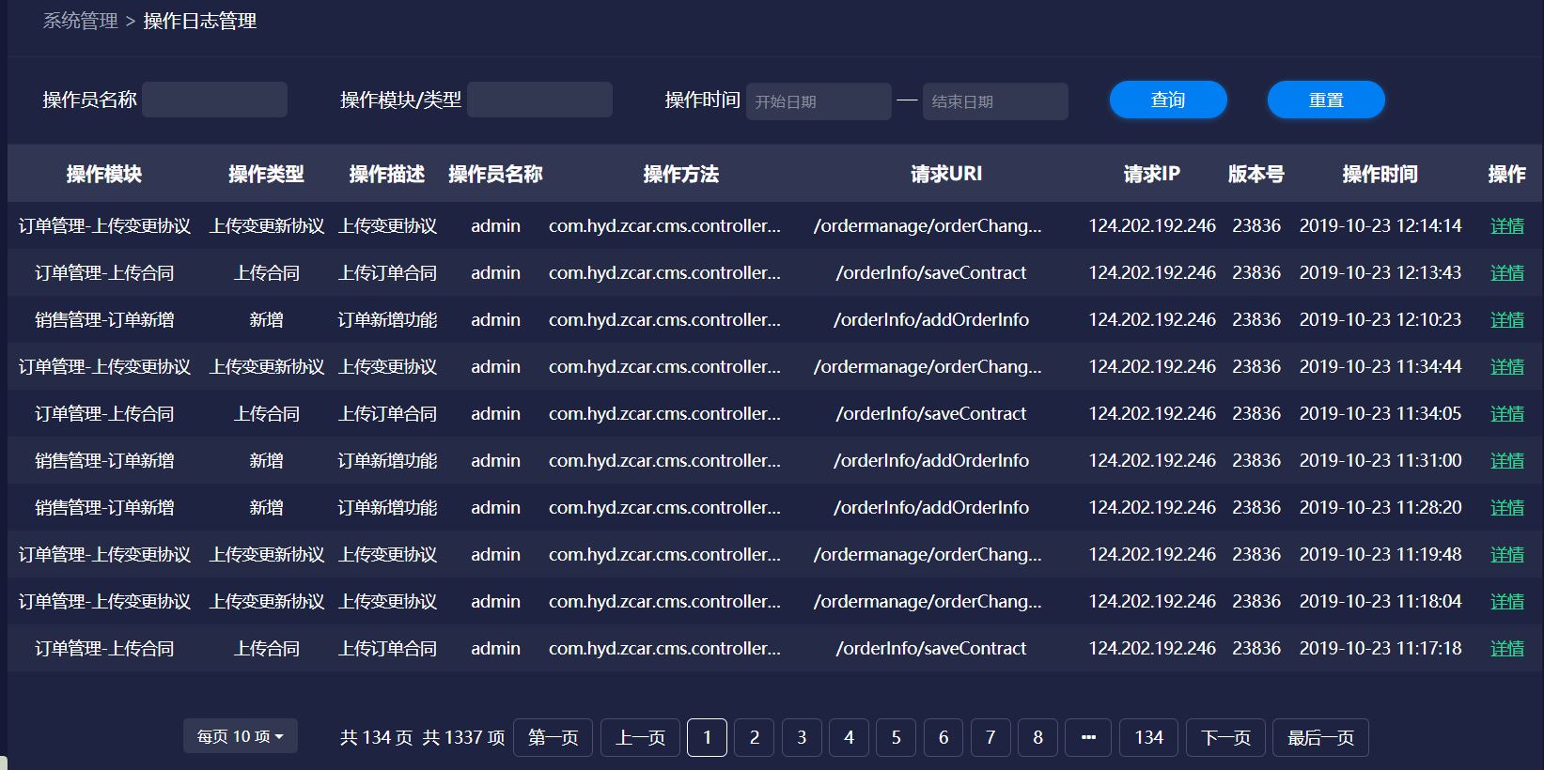Navigate to 系统管理 in the breadcrumb

click(x=81, y=21)
